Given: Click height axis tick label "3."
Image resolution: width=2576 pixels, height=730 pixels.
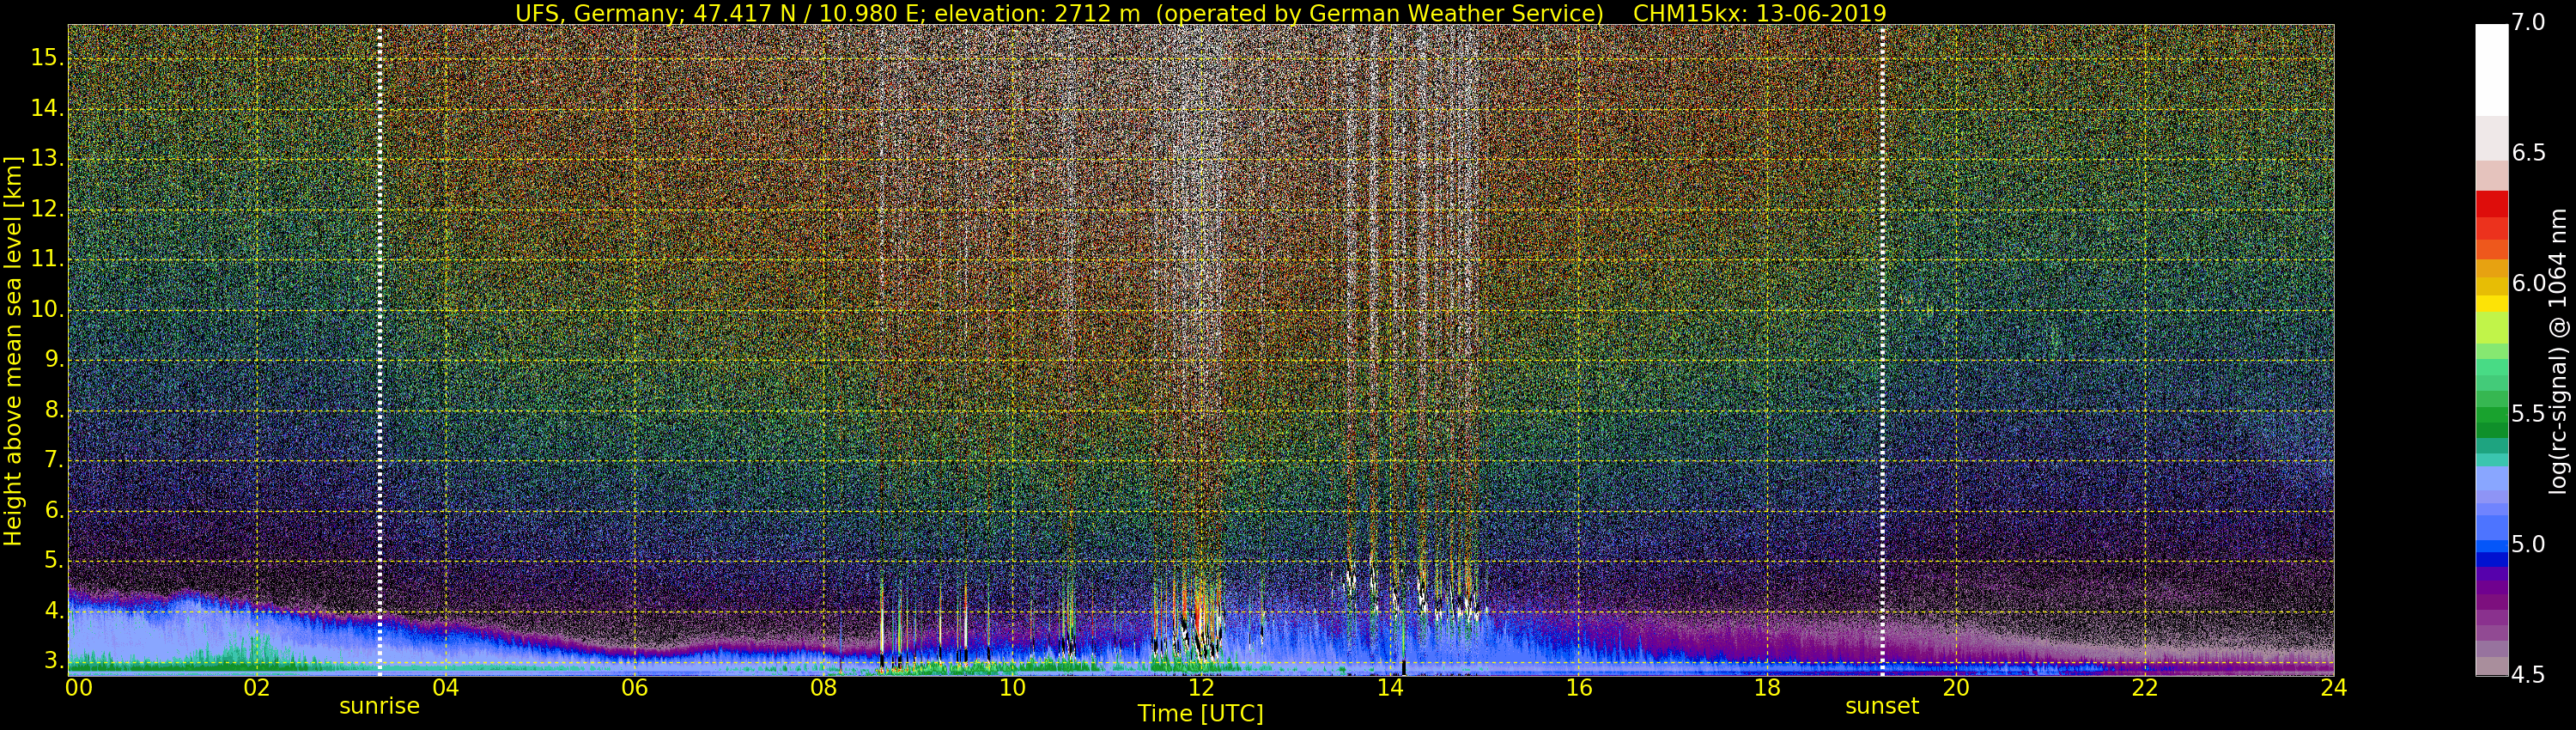Looking at the screenshot, I should coord(53,661).
